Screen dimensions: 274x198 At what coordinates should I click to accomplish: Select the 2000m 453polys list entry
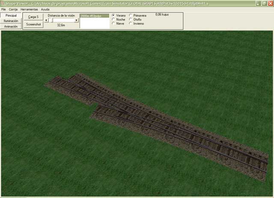[x=94, y=15]
